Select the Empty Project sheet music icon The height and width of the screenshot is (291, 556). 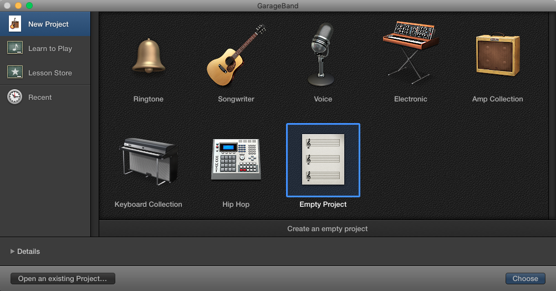(x=323, y=160)
